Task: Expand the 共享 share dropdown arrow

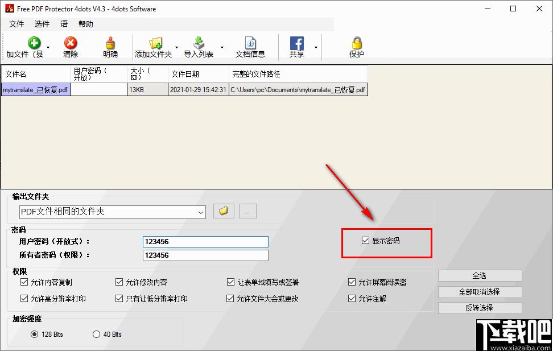Action: (316, 47)
